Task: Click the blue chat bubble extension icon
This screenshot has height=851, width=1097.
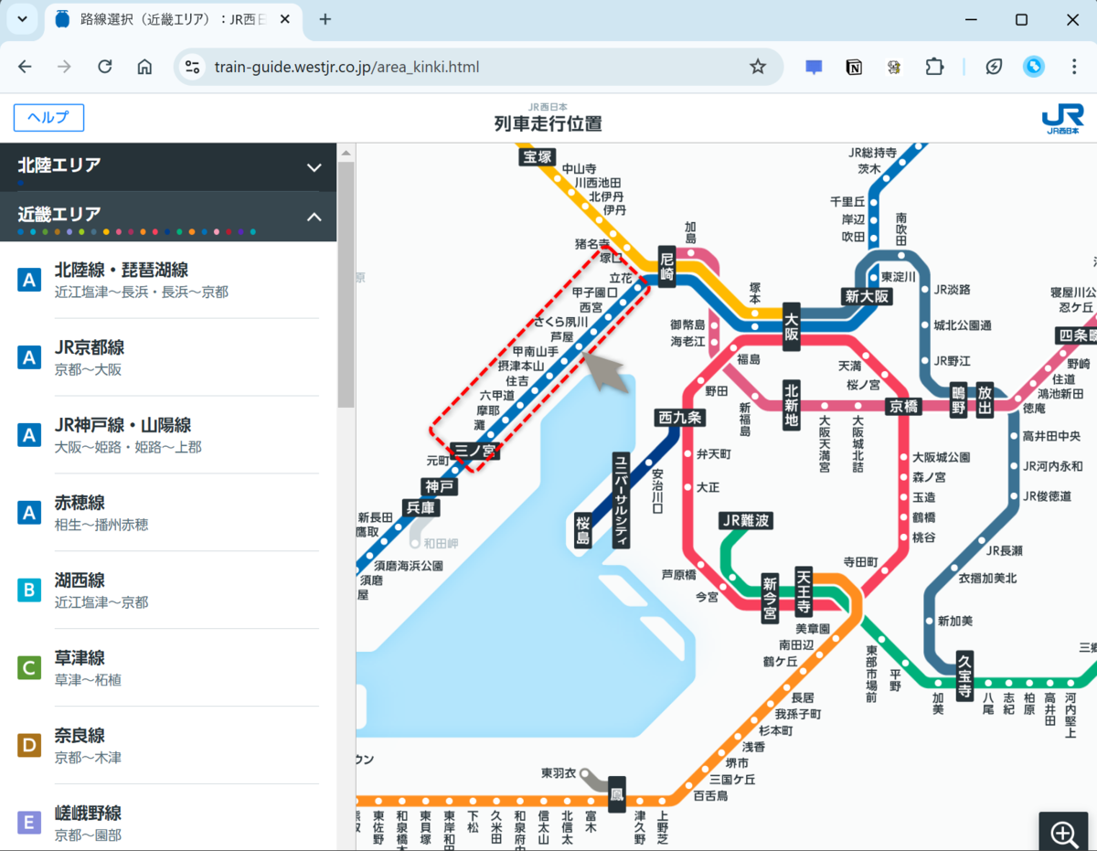Action: [x=814, y=67]
